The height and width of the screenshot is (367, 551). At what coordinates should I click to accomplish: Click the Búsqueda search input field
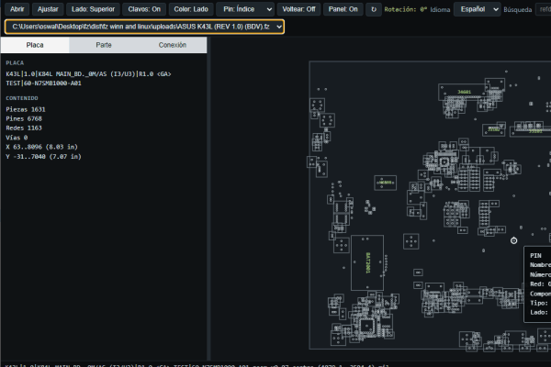click(x=544, y=9)
